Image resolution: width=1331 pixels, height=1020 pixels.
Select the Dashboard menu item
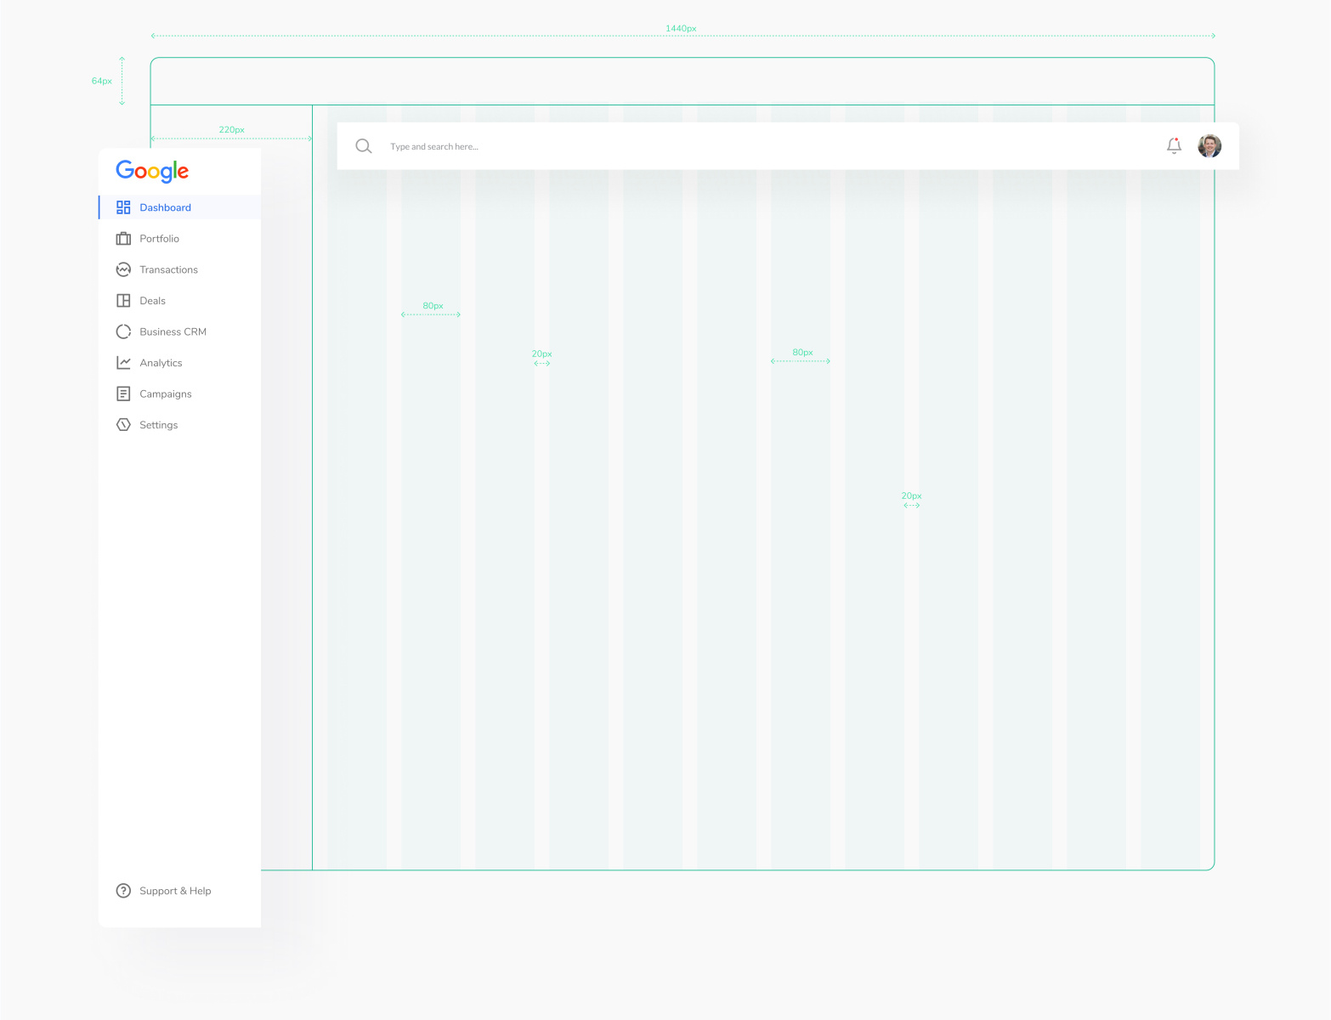tap(165, 207)
